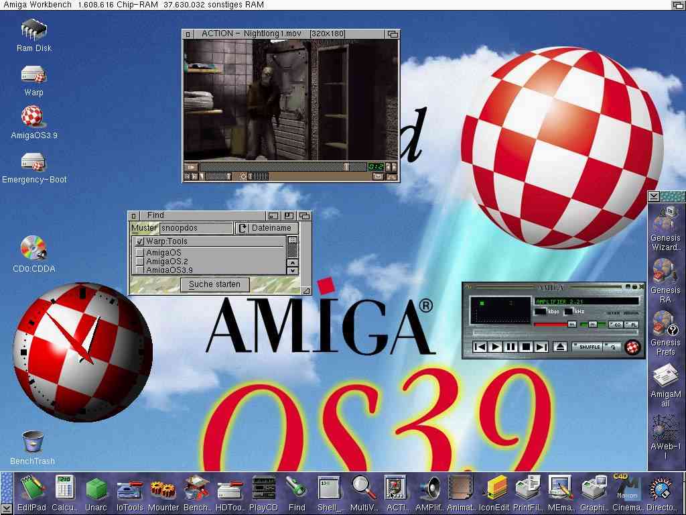Open a Shell from the dock

tap(329, 488)
